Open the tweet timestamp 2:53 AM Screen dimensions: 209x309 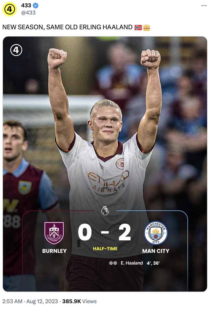click(13, 301)
